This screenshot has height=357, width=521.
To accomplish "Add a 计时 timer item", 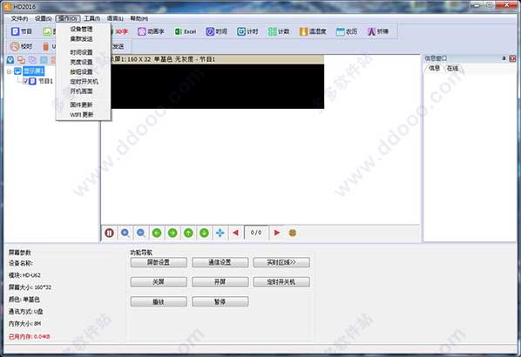I will [247, 31].
